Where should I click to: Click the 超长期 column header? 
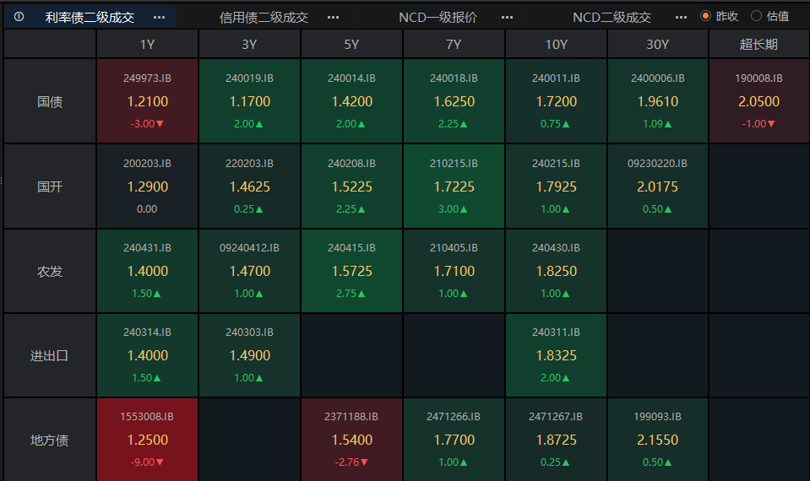pyautogui.click(x=758, y=45)
